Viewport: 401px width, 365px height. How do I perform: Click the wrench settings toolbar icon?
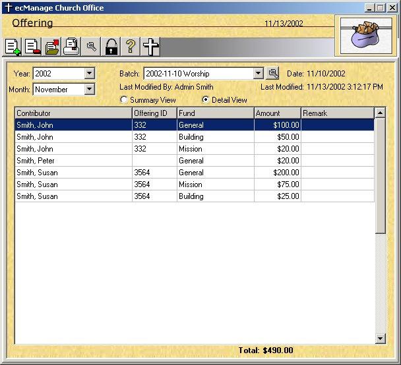pyautogui.click(x=91, y=47)
